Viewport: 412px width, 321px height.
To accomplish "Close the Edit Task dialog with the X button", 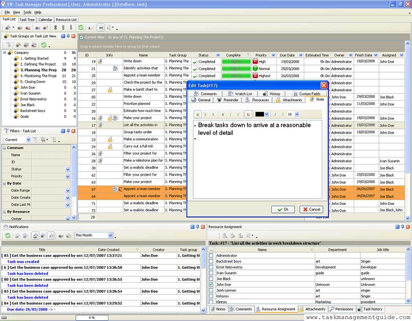I will click(x=324, y=85).
